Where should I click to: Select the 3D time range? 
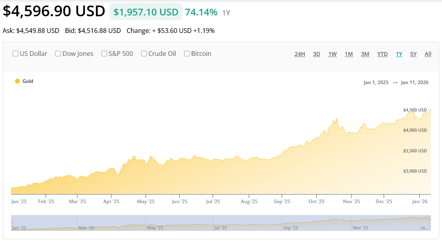316,54
